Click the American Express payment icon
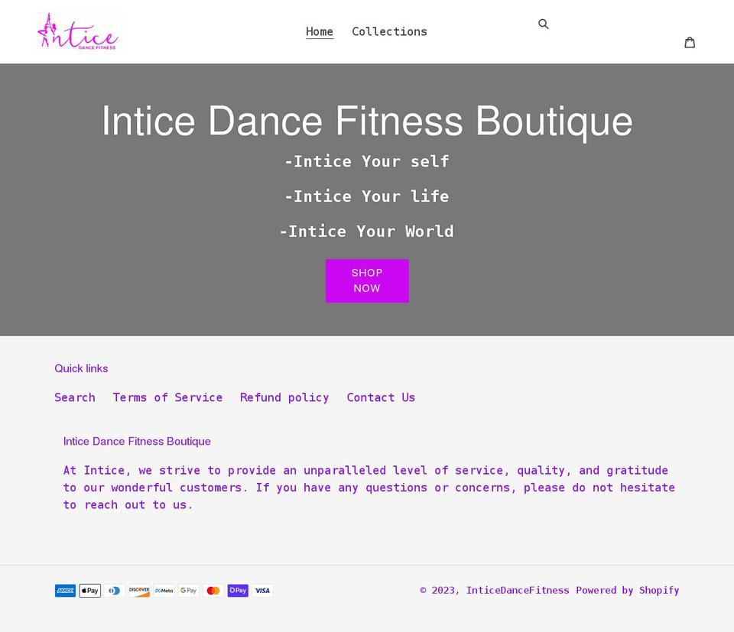 [x=65, y=590]
